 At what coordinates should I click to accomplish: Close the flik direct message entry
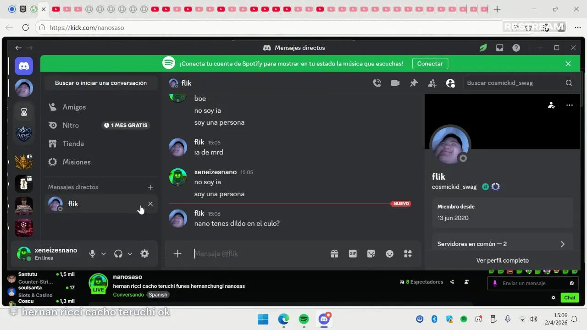pos(150,203)
